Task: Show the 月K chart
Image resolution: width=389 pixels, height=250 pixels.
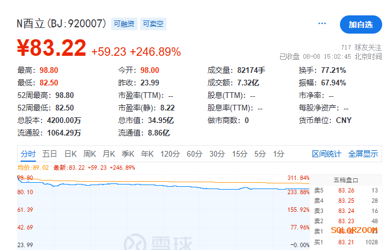Action: 109,154
